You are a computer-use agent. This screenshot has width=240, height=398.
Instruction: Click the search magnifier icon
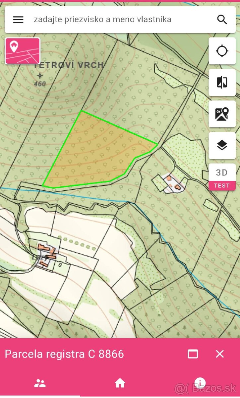222,20
